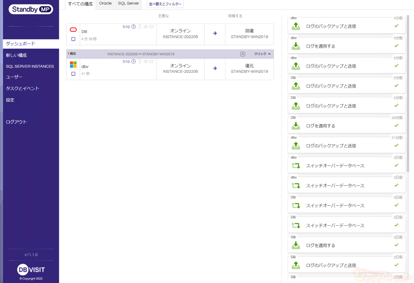Switch to the Oracle tab

tap(105, 3)
